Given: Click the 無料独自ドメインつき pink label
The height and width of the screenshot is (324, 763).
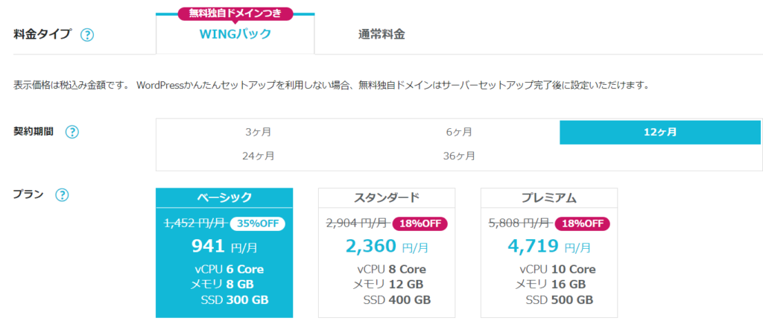Looking at the screenshot, I should [235, 13].
